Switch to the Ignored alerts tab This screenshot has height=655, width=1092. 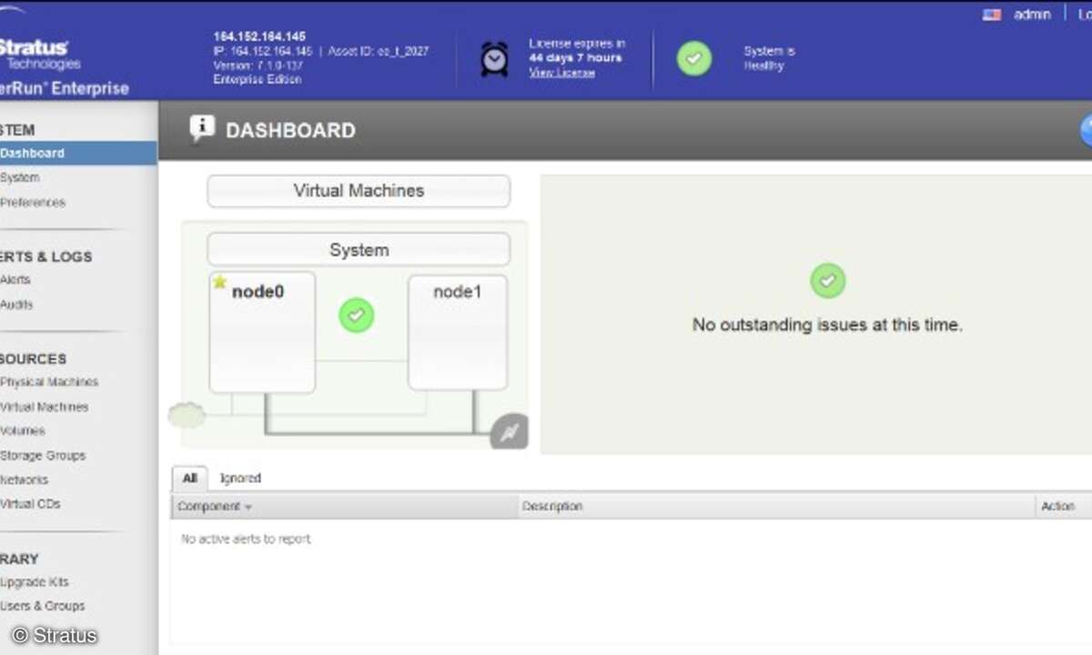(240, 479)
